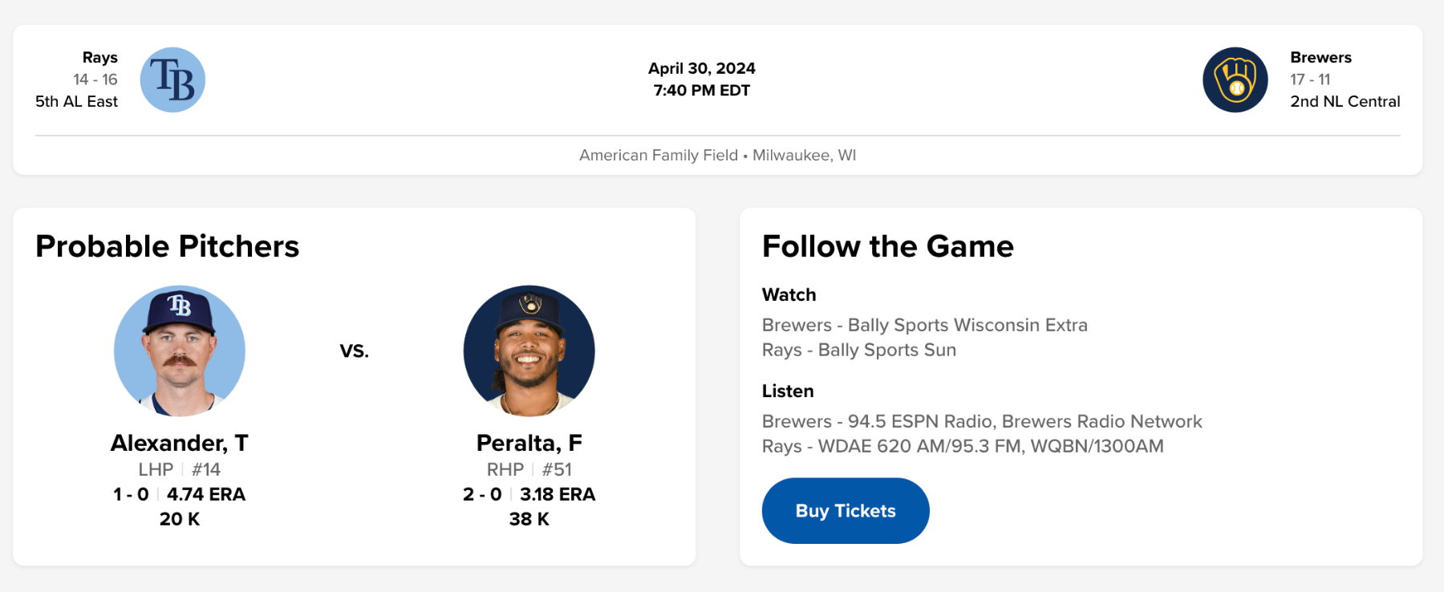Open F. Peralta's pitcher headshot
The height and width of the screenshot is (592, 1444).
[529, 351]
